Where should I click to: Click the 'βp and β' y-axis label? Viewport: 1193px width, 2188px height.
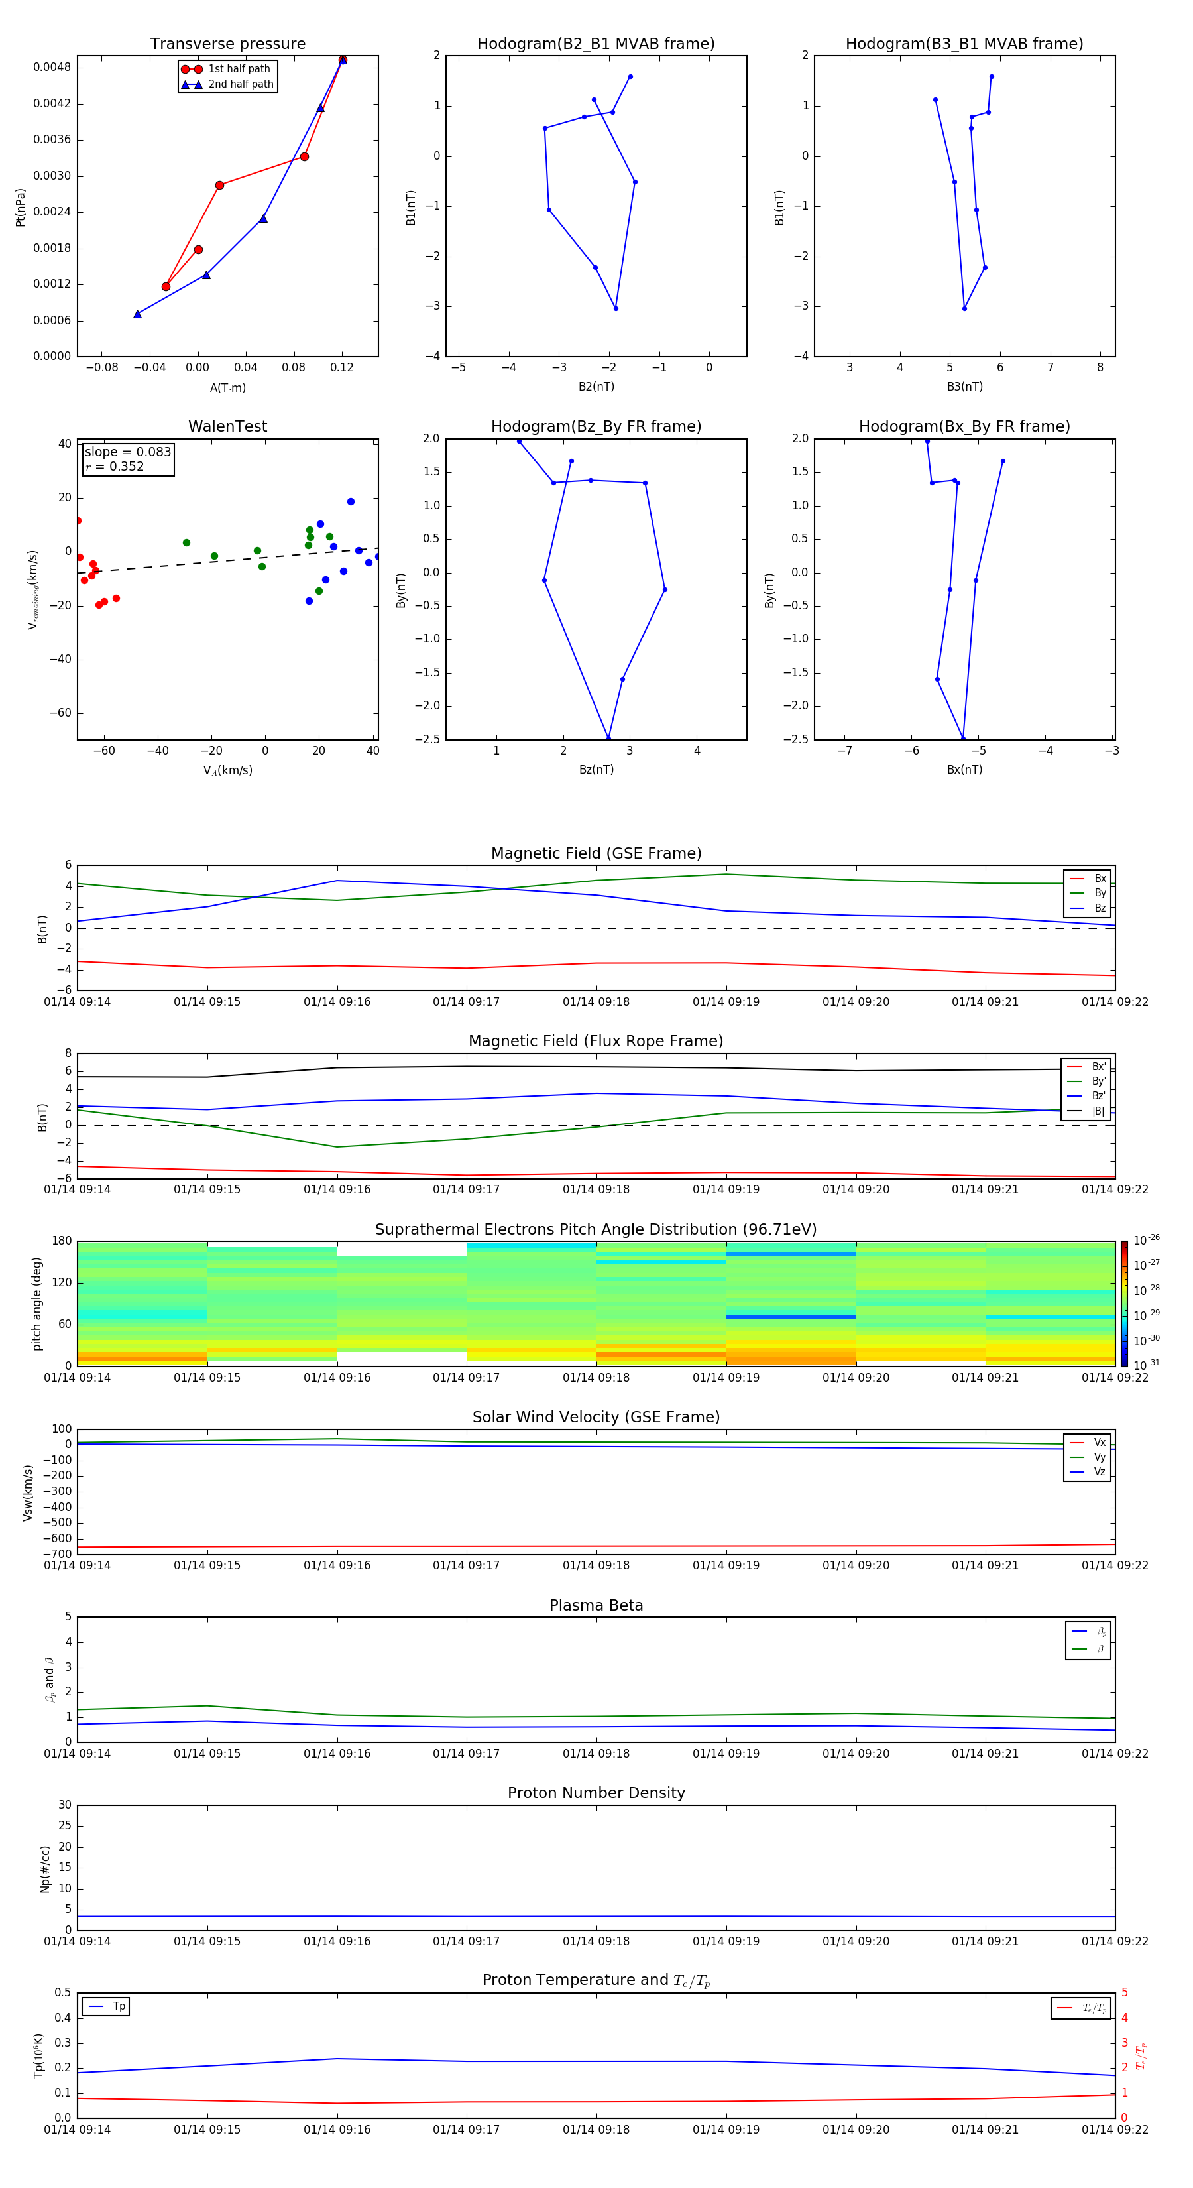49,1679
